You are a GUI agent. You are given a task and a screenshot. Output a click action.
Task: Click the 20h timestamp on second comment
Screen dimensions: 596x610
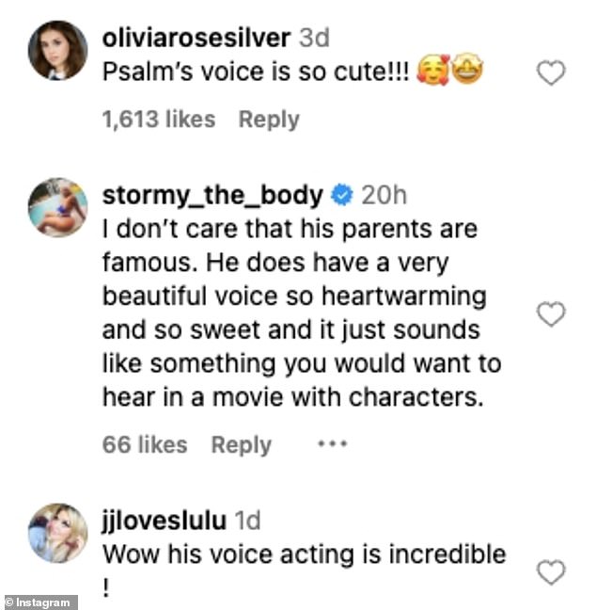(384, 195)
